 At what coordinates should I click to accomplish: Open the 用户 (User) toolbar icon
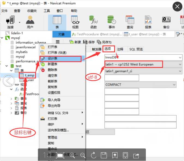(x=30, y=22)
